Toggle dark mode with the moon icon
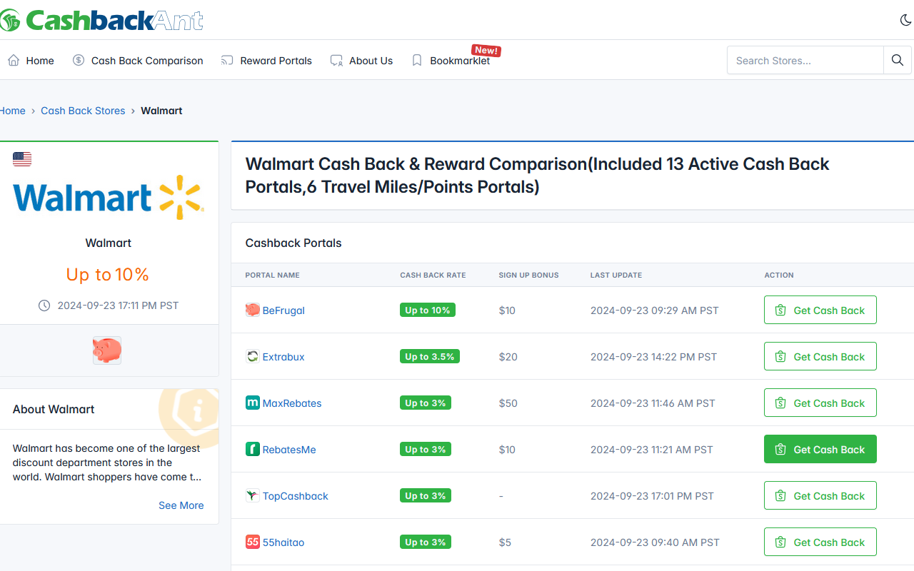914x571 pixels. [905, 20]
